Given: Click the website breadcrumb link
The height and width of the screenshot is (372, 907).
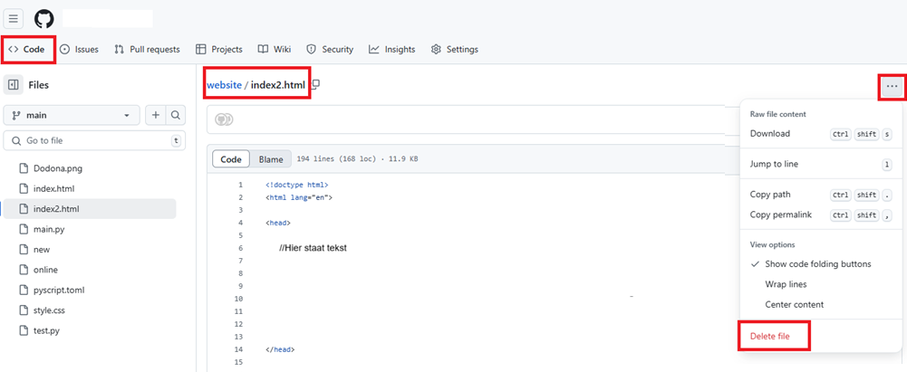Looking at the screenshot, I should (x=224, y=85).
